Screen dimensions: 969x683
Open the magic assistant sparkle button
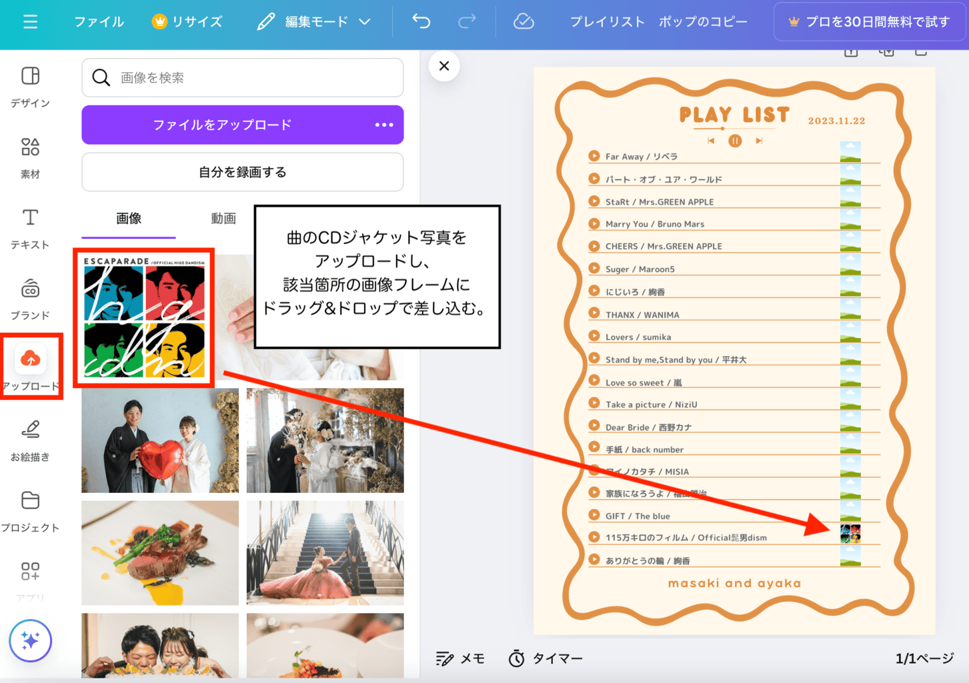pyautogui.click(x=30, y=640)
